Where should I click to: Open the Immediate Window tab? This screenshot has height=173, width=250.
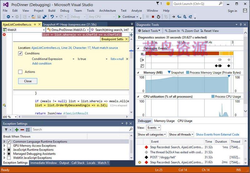click(43, 163)
